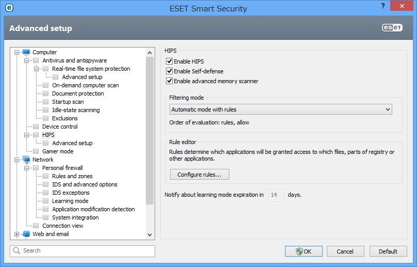
Task: Click page icon beside IDS exceptions
Action: tap(46, 193)
